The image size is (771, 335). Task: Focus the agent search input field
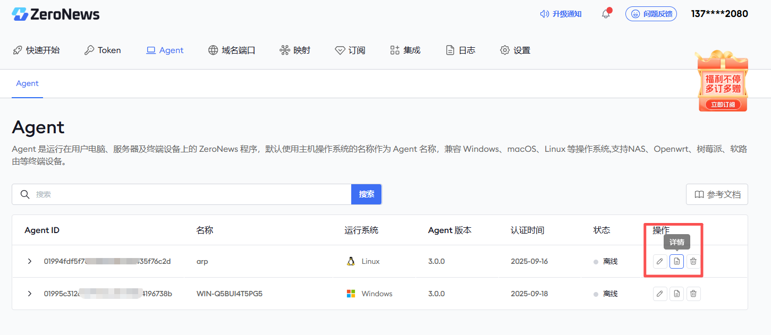[191, 194]
